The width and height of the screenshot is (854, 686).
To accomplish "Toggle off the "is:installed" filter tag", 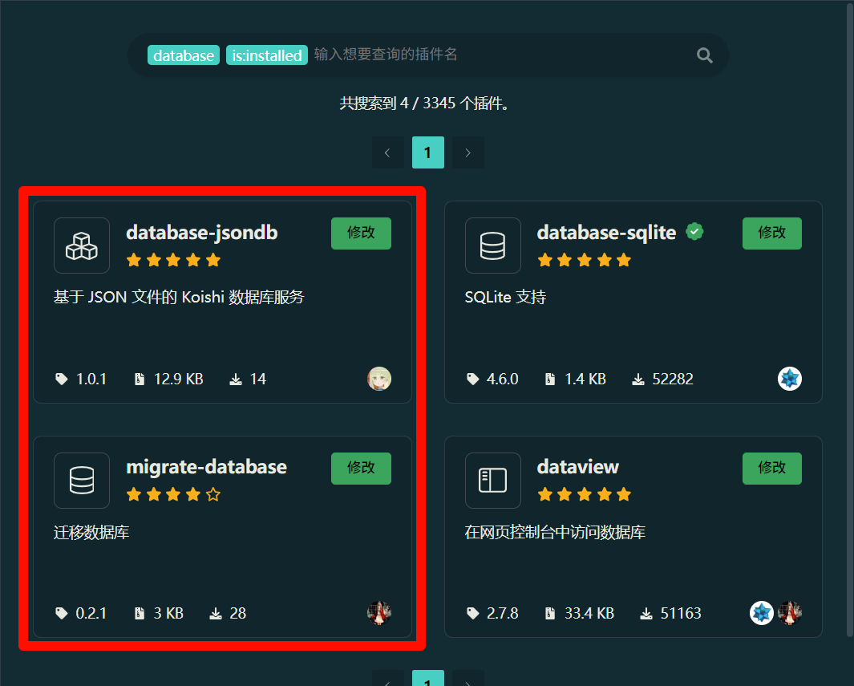I will click(267, 55).
